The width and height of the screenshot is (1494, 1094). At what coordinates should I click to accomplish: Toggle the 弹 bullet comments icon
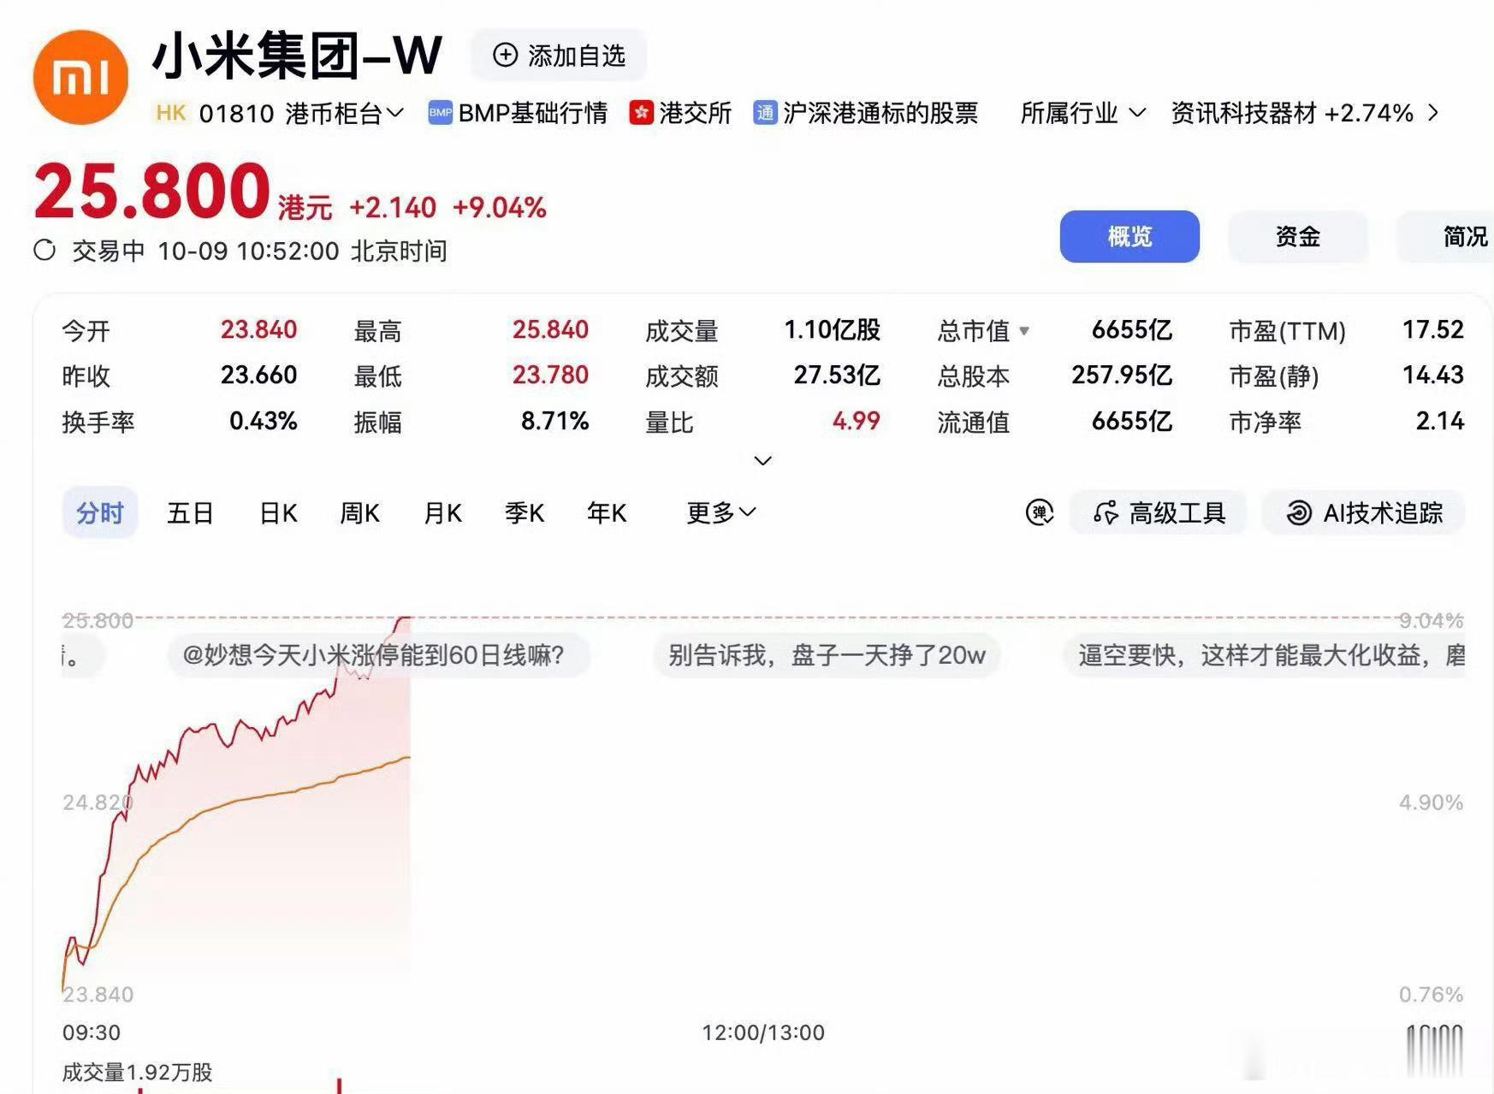pyautogui.click(x=1040, y=512)
